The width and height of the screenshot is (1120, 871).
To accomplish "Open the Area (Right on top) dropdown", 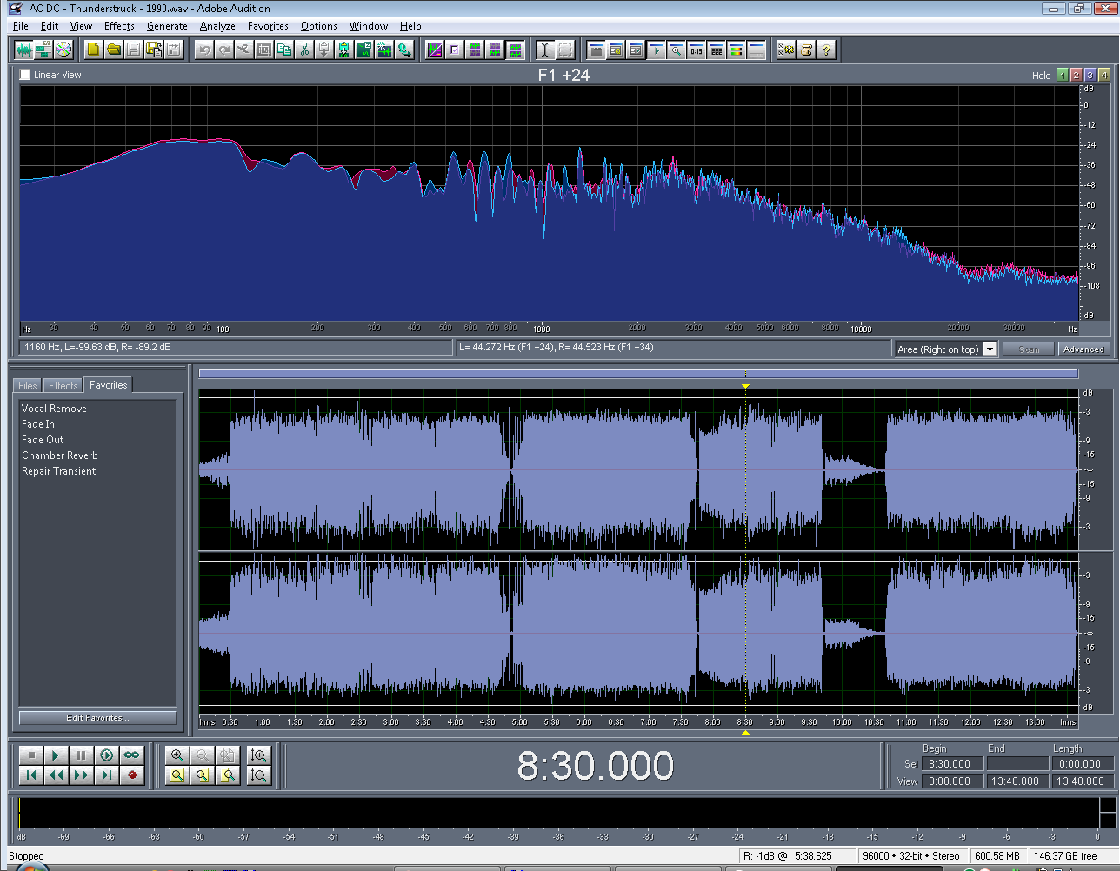I will 990,349.
